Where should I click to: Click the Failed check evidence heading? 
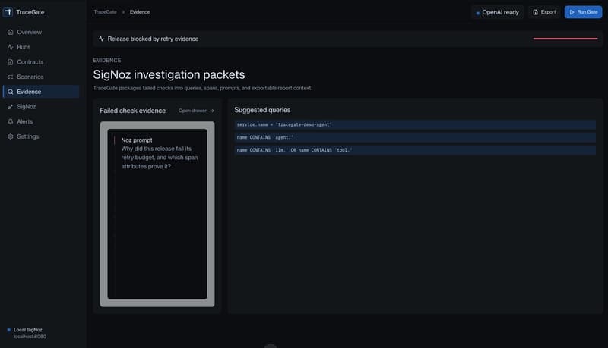132,111
